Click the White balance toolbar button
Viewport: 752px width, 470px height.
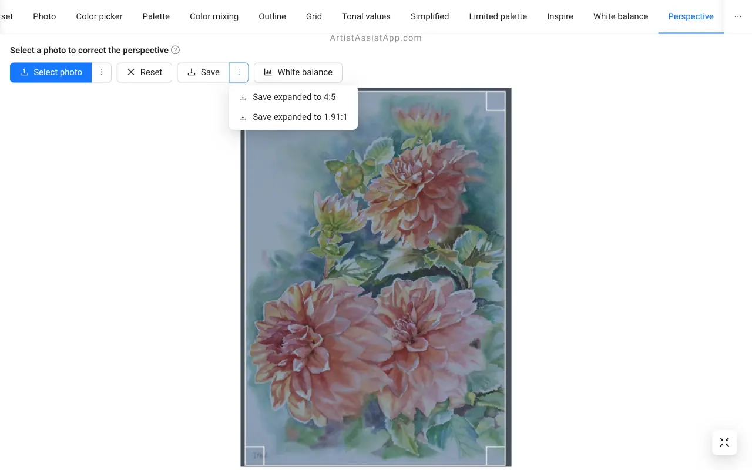pyautogui.click(x=298, y=72)
